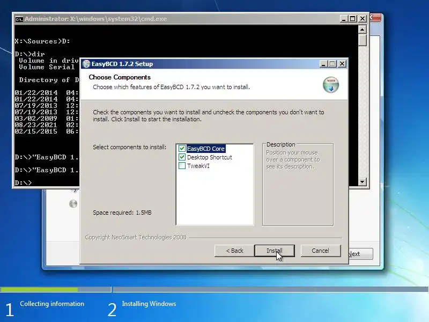Close the Windows installer window behind
429x322 pixels.
(375, 18)
